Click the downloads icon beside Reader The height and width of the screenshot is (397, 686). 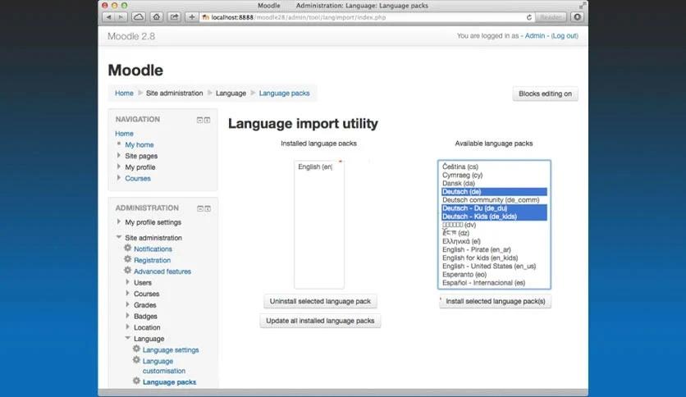[577, 17]
